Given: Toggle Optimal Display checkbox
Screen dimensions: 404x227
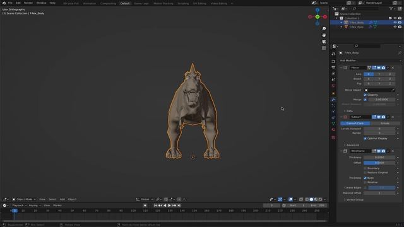Looking at the screenshot, I should coord(365,139).
